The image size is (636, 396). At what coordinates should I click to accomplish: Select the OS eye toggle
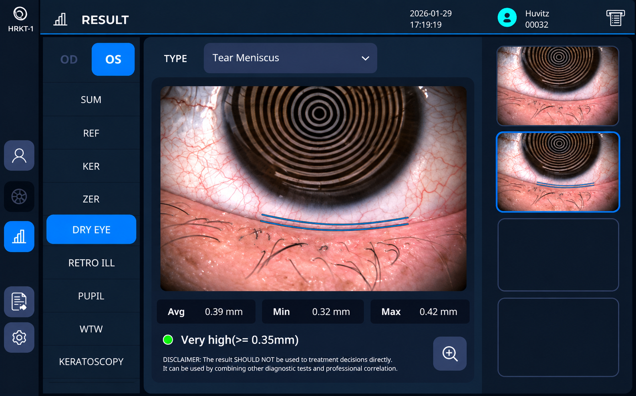pyautogui.click(x=113, y=60)
